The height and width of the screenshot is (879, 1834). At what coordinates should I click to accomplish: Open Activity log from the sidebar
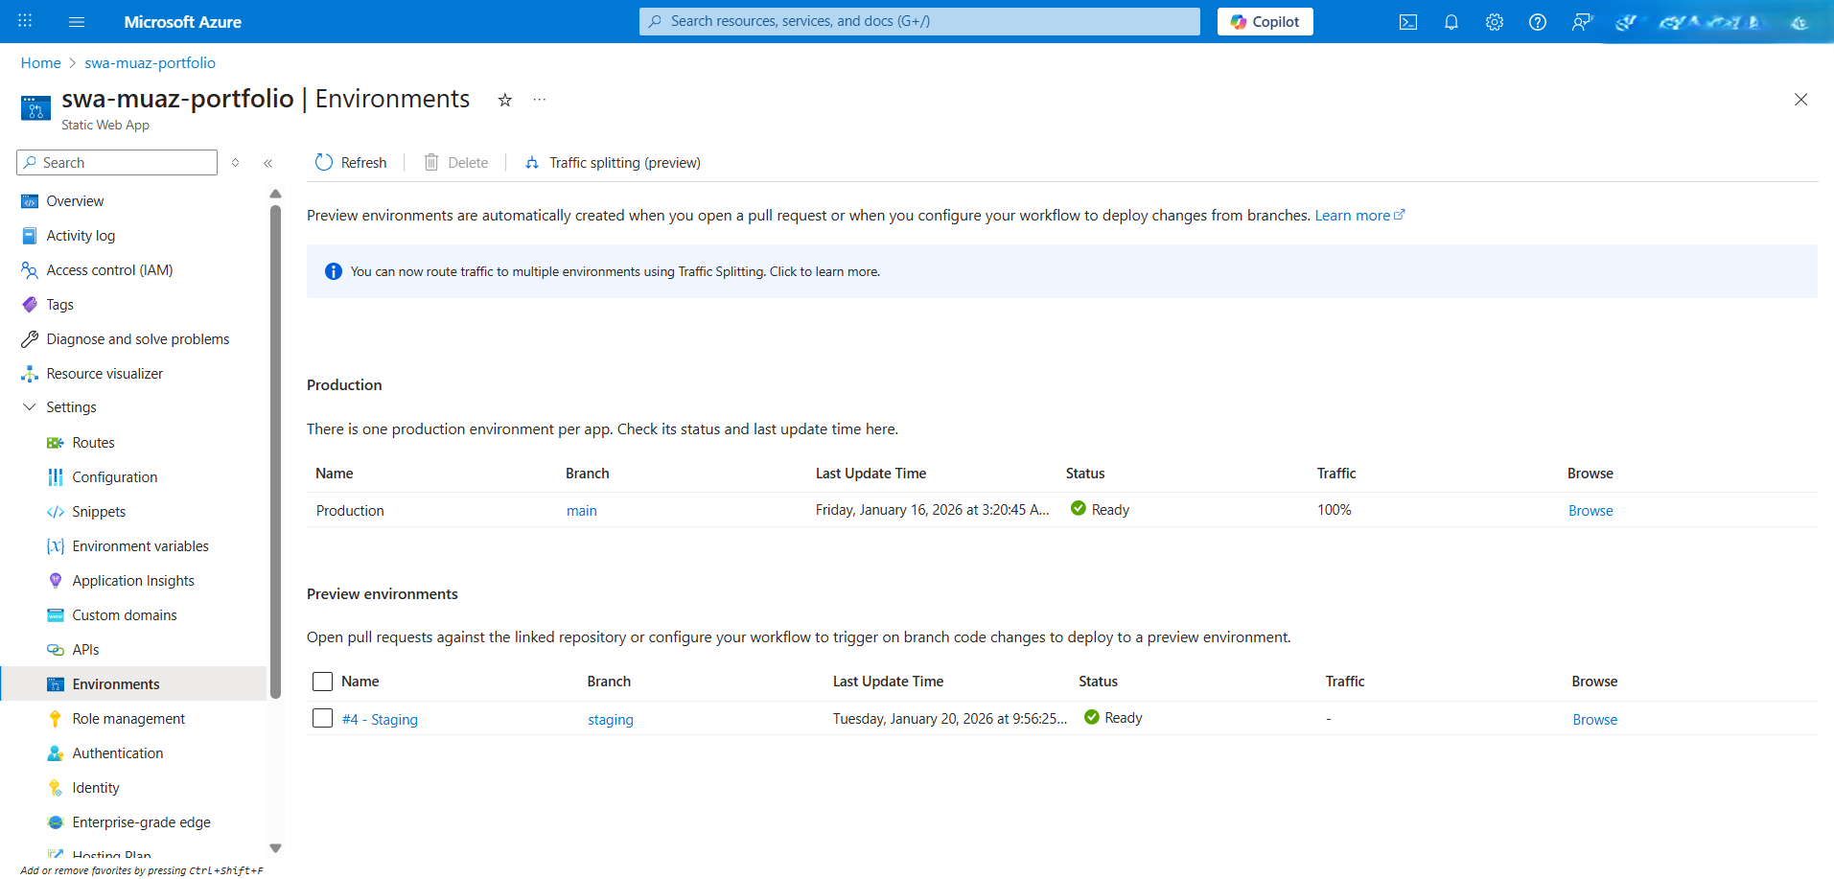81,235
